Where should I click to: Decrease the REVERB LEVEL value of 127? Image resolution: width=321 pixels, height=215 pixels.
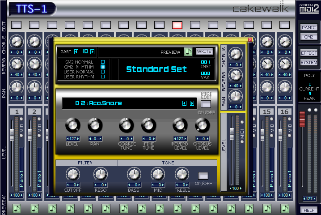click(x=175, y=139)
